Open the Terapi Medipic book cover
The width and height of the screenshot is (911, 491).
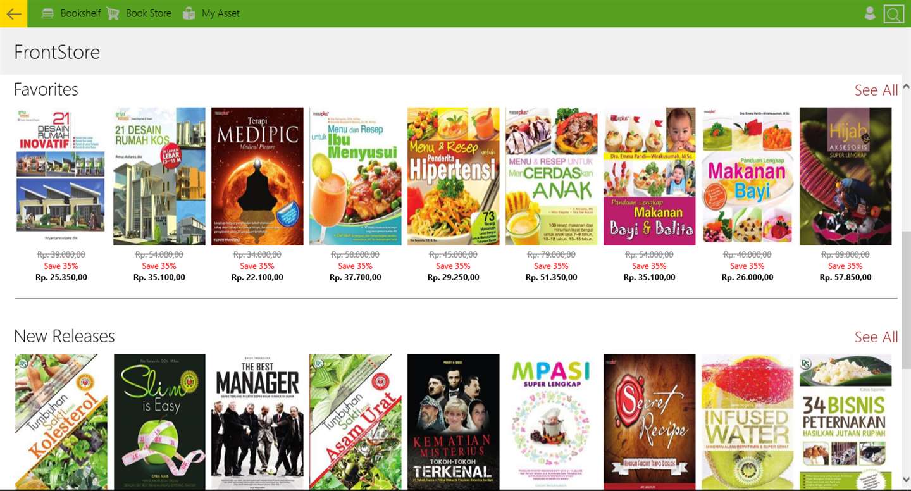(257, 177)
